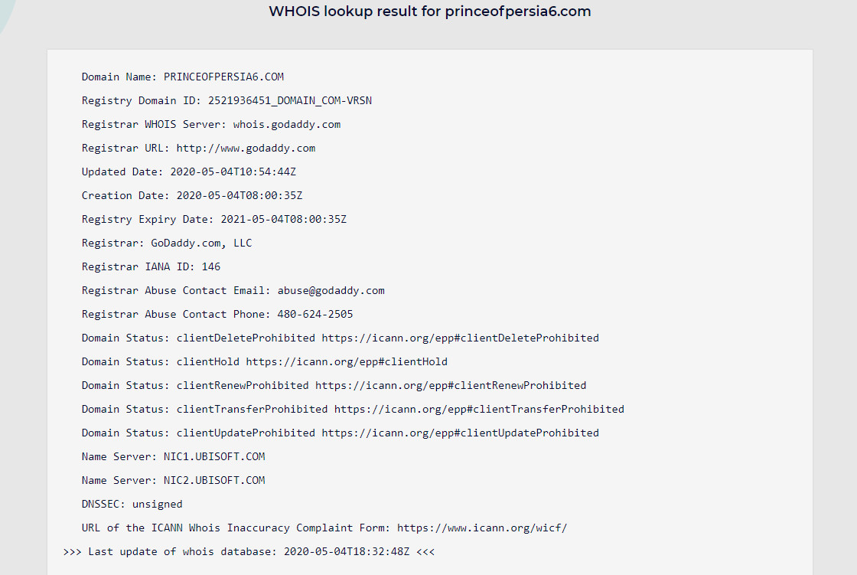The width and height of the screenshot is (857, 575).
Task: Click the Registry Domain ID value
Action: point(290,100)
